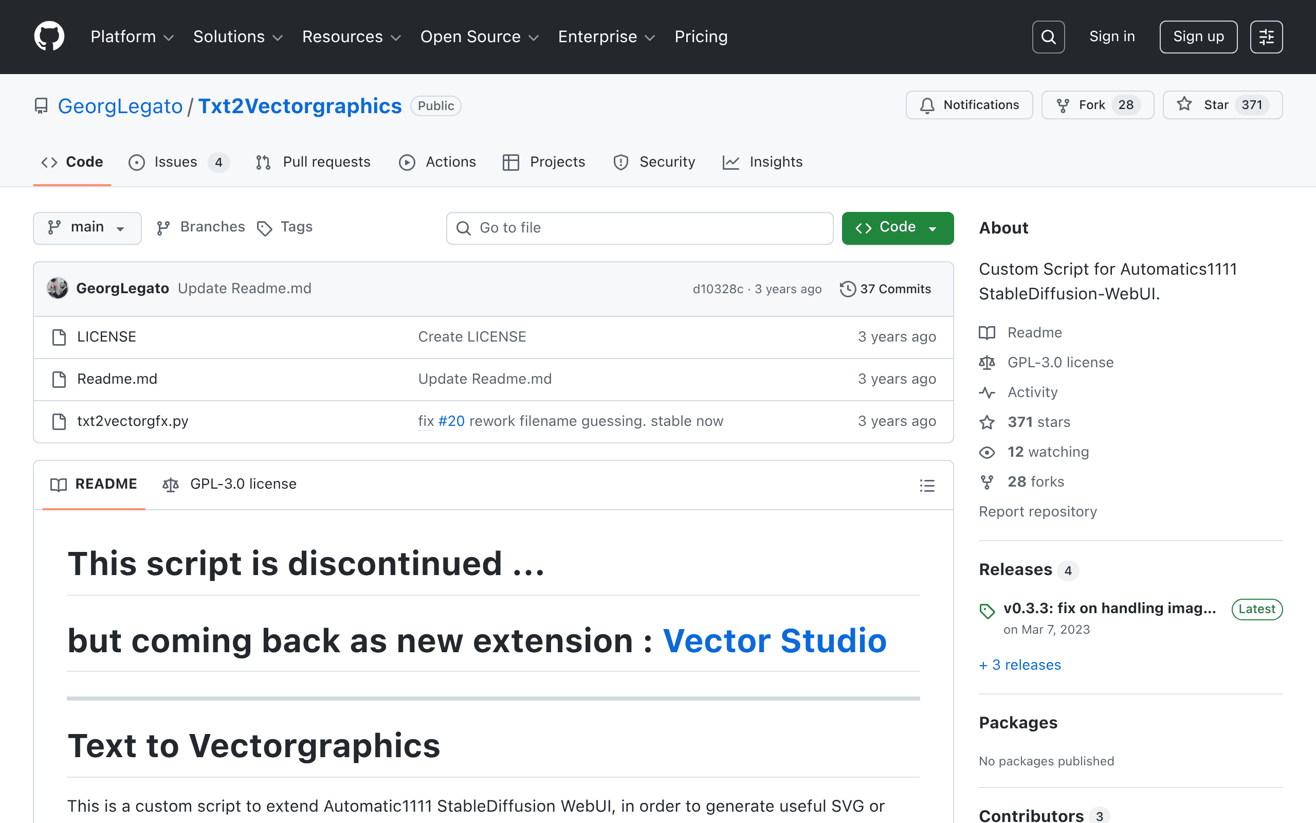This screenshot has width=1316, height=823.
Task: Click the txt2vectorgfx.py file icon
Action: (59, 421)
